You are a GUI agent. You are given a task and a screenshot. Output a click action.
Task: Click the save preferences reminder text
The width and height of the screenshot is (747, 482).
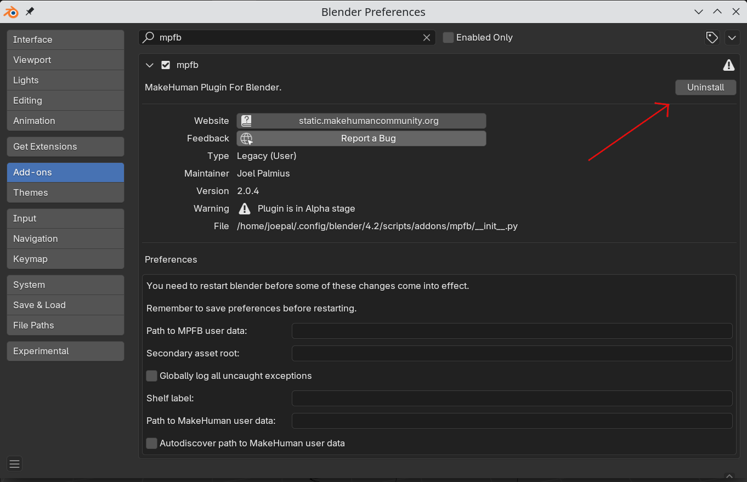click(252, 308)
